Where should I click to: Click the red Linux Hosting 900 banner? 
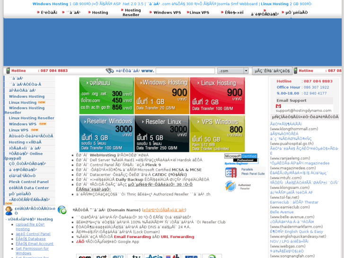pyautogui.click(x=217, y=96)
